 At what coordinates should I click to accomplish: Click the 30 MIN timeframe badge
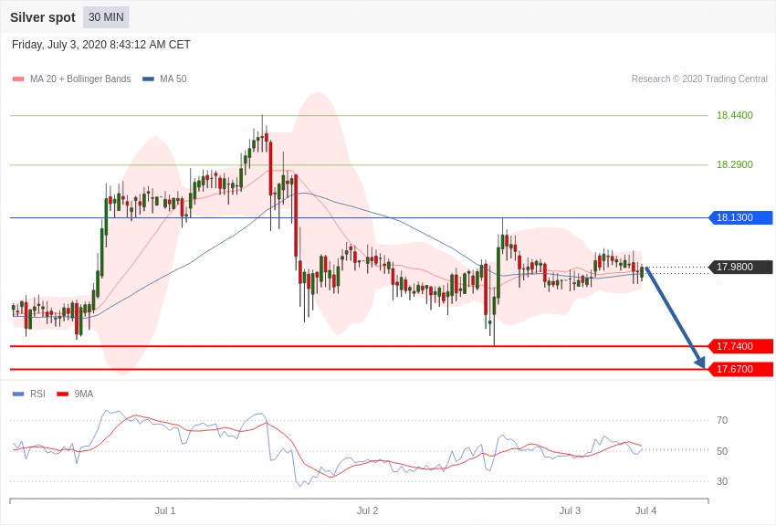pos(106,17)
